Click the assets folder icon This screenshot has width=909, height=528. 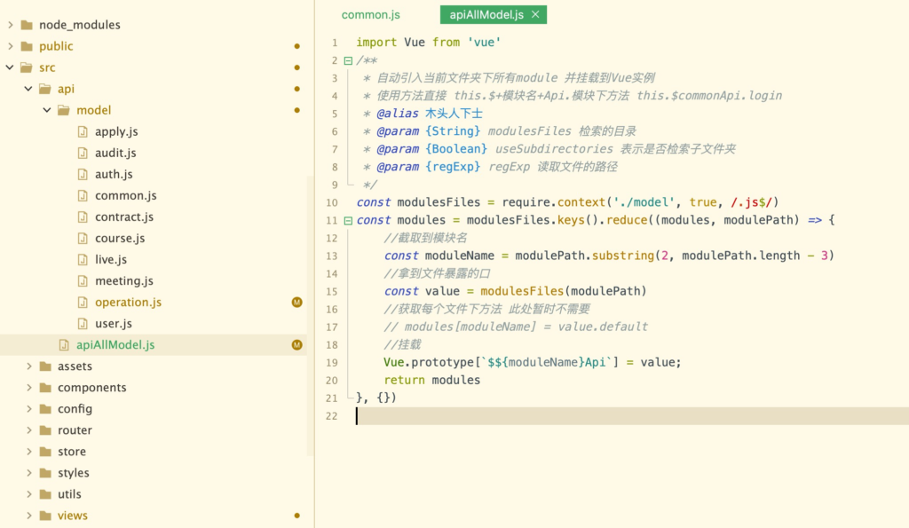coord(45,366)
